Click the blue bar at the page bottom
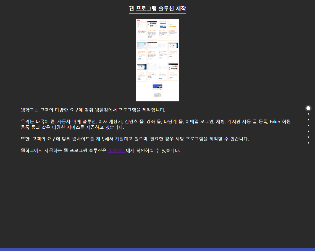 (x=158, y=250)
